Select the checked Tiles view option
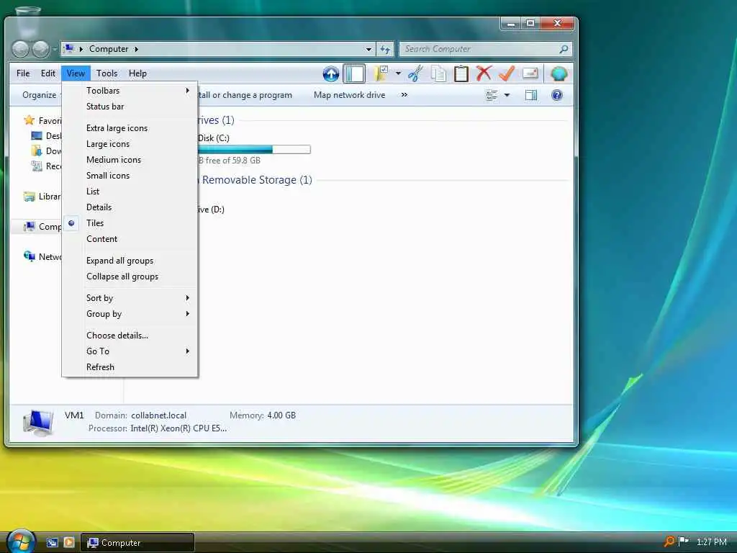Viewport: 737px width, 553px height. pos(130,223)
